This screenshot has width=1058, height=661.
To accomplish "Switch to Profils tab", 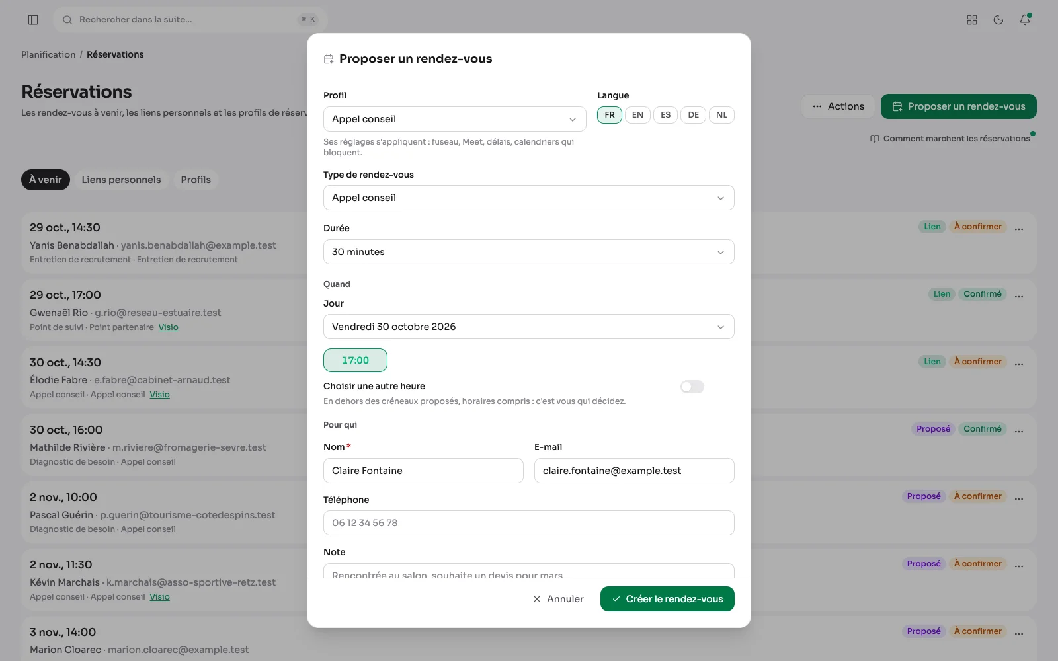I will pyautogui.click(x=196, y=180).
